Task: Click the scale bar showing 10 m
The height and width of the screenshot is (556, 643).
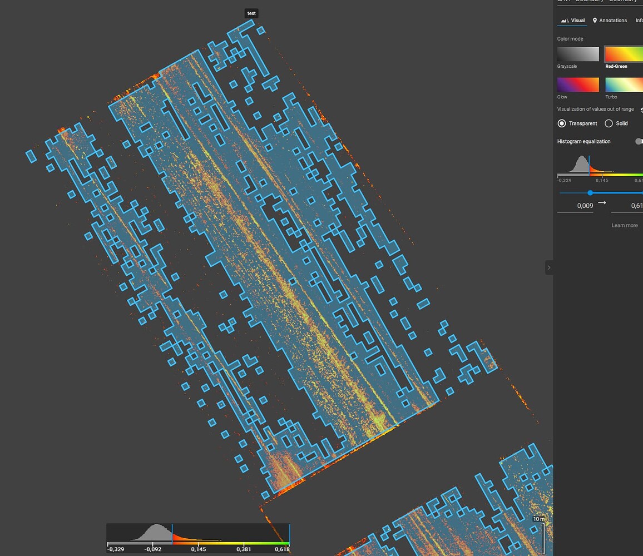Action: (538, 519)
